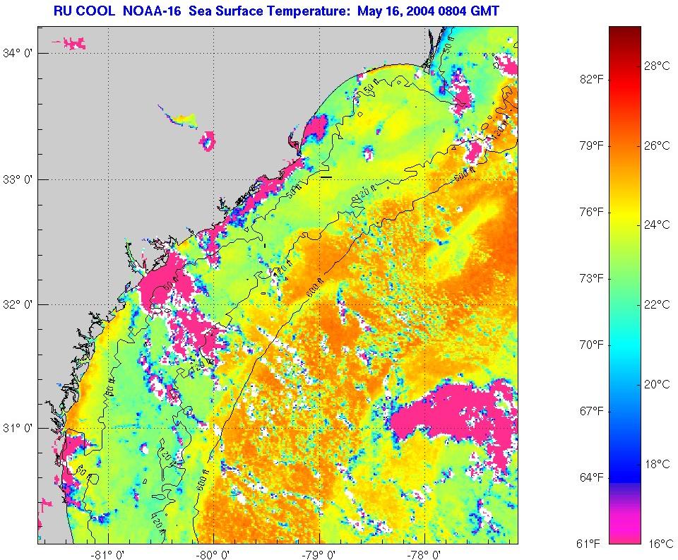Screen dimensions: 678x560
Task: Click the 33° 0' latitude label
Action: (17, 179)
